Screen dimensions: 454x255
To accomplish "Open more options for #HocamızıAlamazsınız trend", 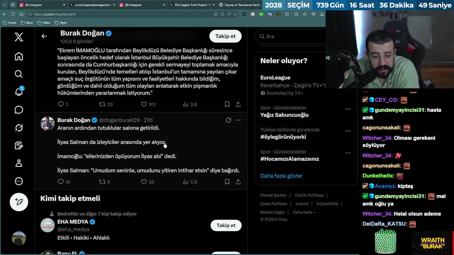I will coord(348,153).
